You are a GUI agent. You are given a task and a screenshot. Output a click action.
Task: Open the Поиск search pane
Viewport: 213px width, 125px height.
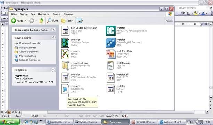click(x=52, y=20)
